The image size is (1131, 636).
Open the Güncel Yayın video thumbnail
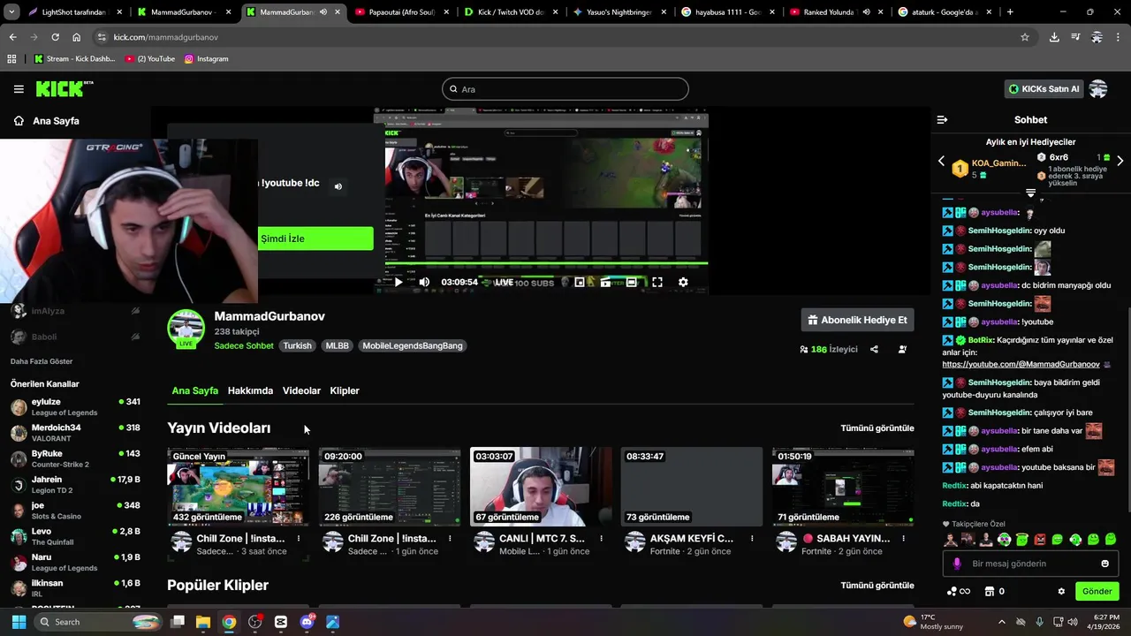point(239,486)
